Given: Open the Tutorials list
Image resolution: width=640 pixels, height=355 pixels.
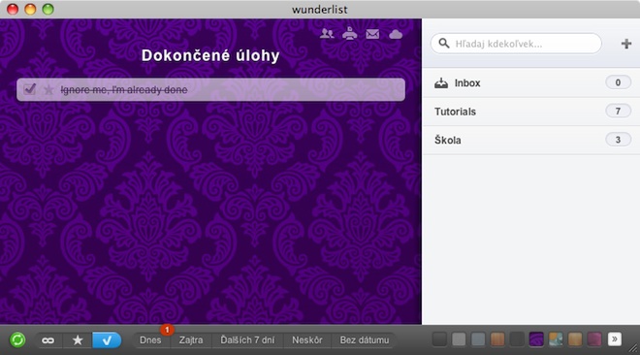Looking at the screenshot, I should (x=530, y=112).
